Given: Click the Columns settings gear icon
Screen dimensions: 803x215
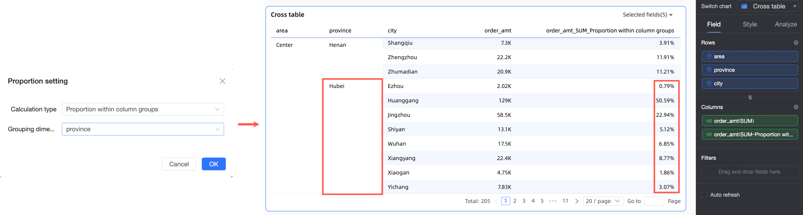Looking at the screenshot, I should (796, 107).
